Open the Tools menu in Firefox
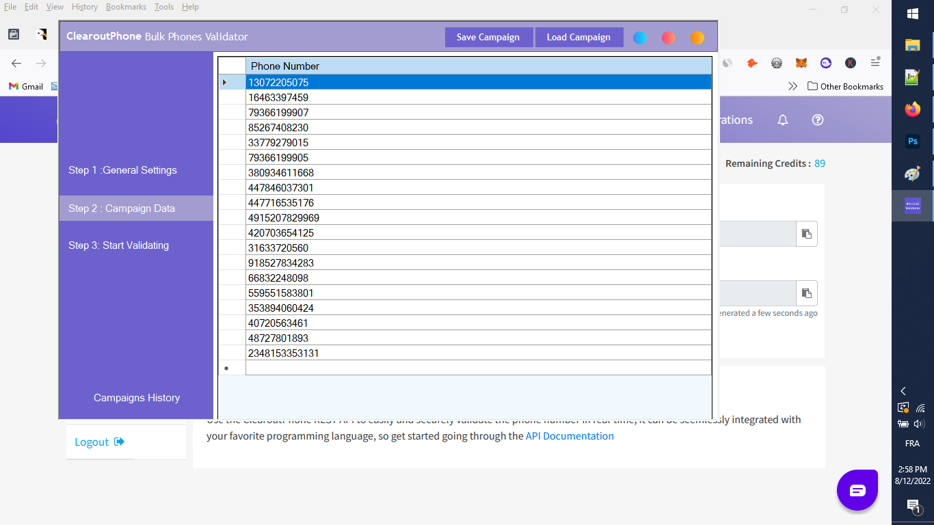 (x=164, y=7)
